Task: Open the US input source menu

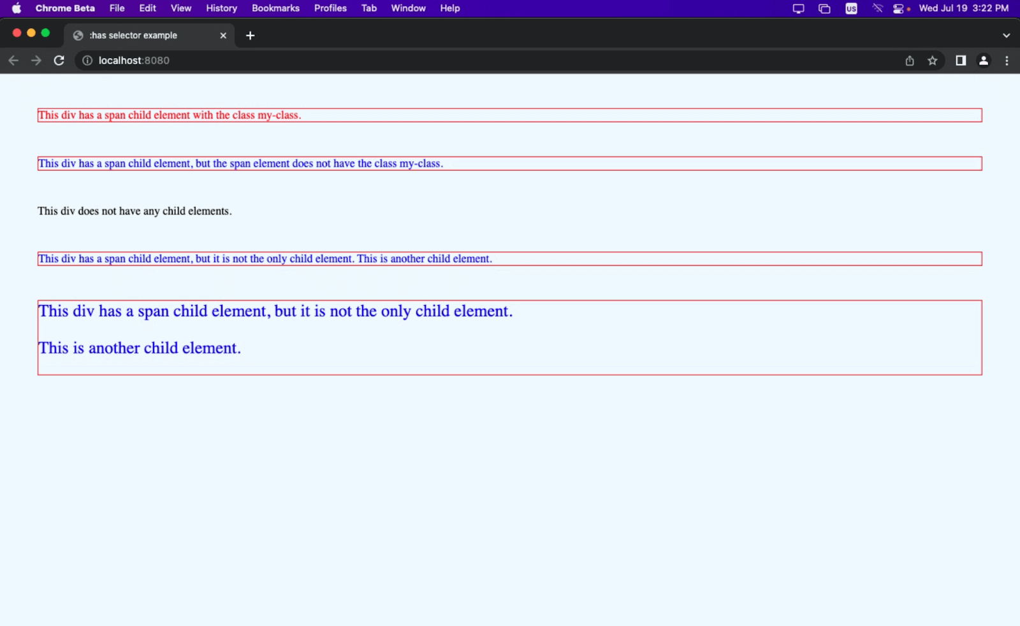Action: [x=850, y=8]
